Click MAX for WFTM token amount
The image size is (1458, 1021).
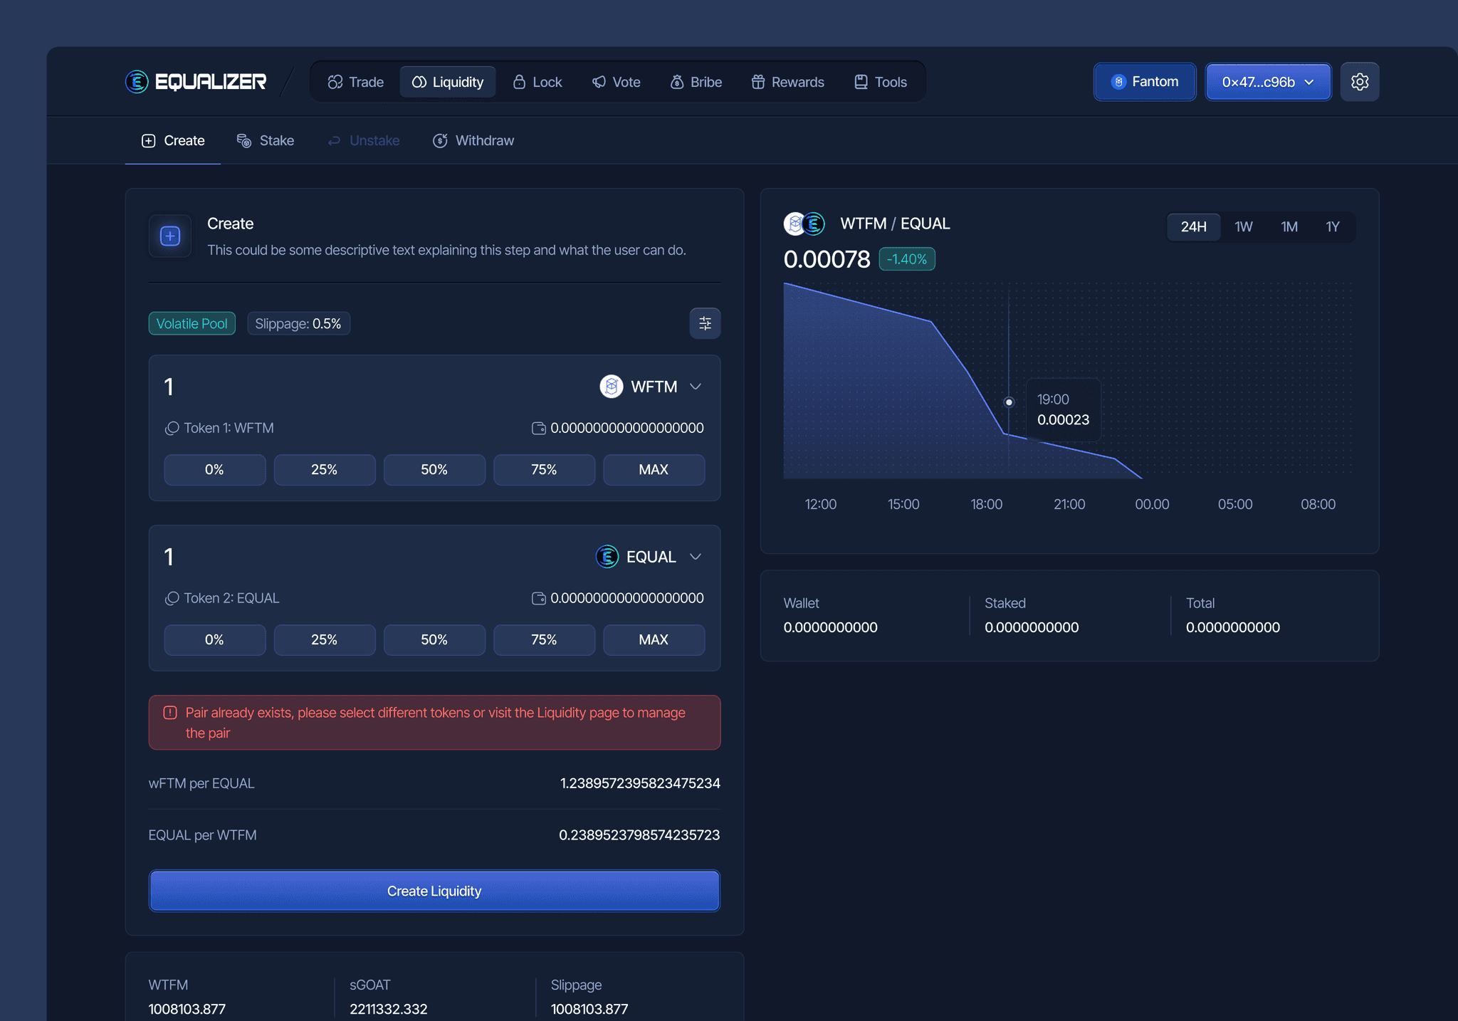(x=654, y=470)
